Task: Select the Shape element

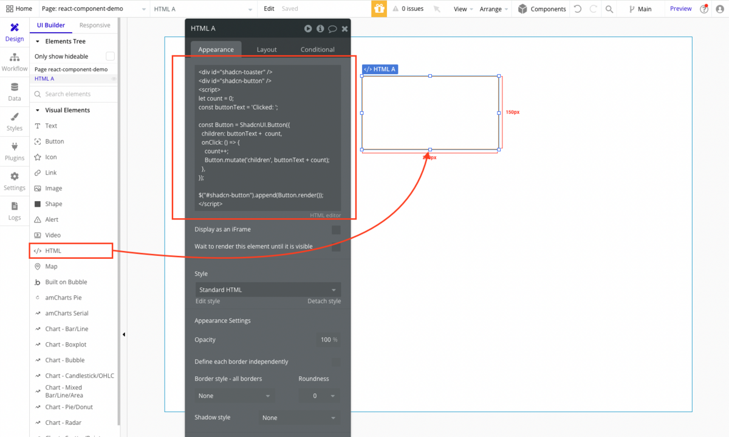Action: coord(53,204)
